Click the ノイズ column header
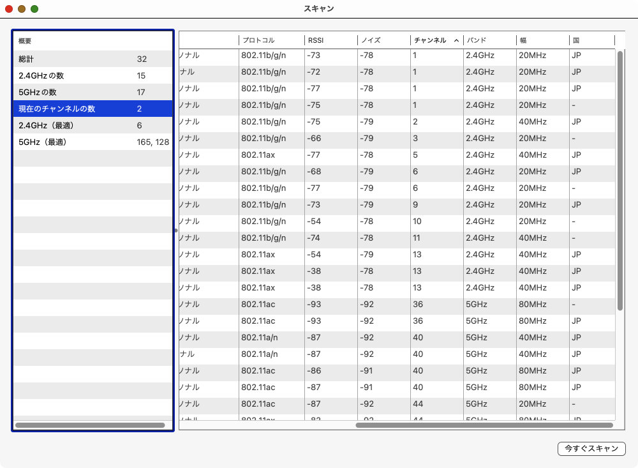 tap(383, 40)
